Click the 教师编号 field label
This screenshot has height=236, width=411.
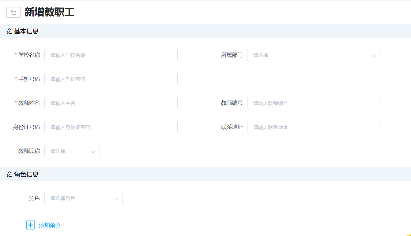(232, 103)
